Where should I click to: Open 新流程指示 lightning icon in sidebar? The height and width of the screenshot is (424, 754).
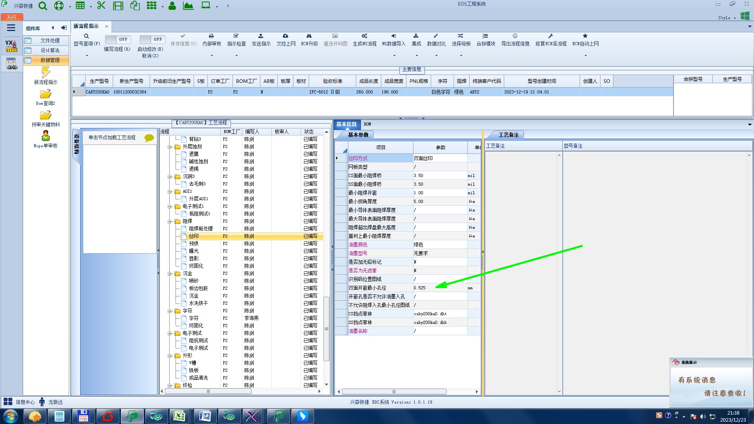click(46, 73)
